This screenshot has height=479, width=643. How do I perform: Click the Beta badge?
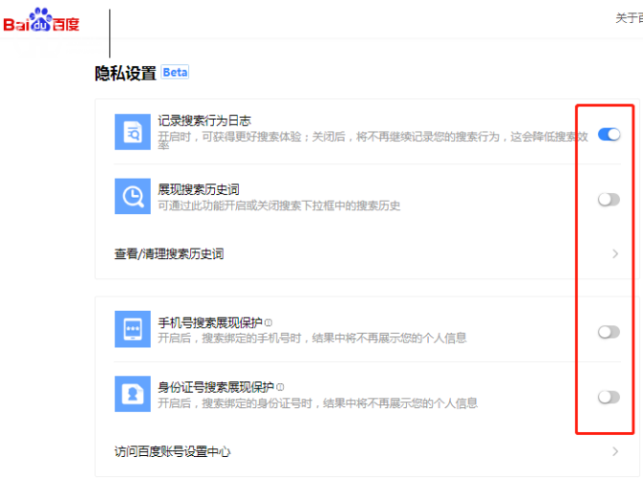click(x=175, y=72)
